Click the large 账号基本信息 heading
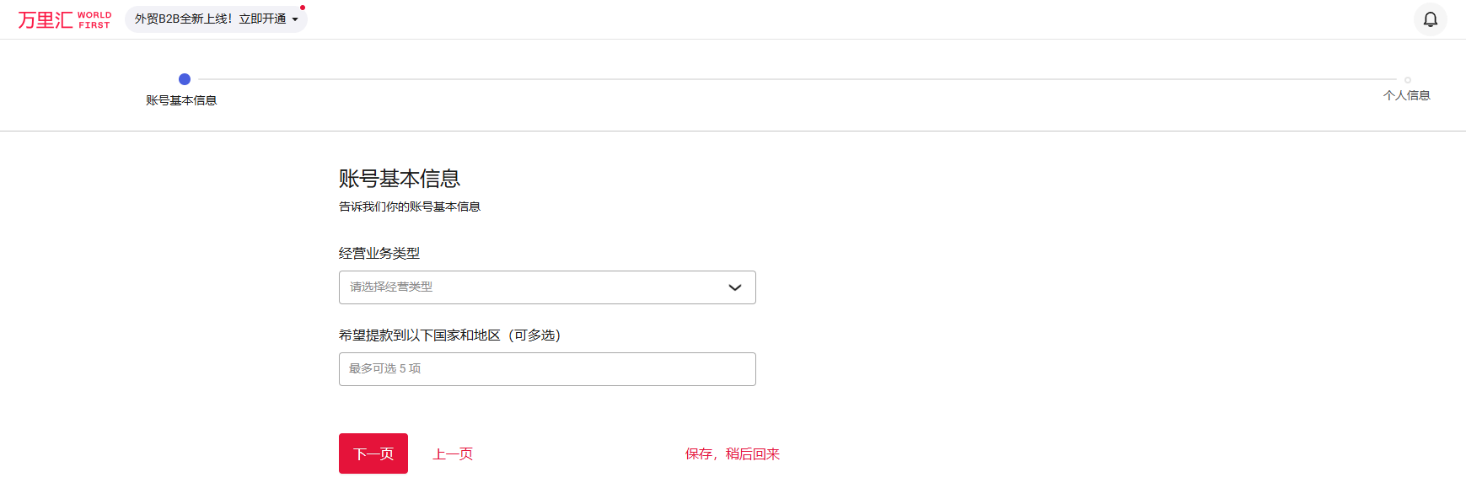 400,179
